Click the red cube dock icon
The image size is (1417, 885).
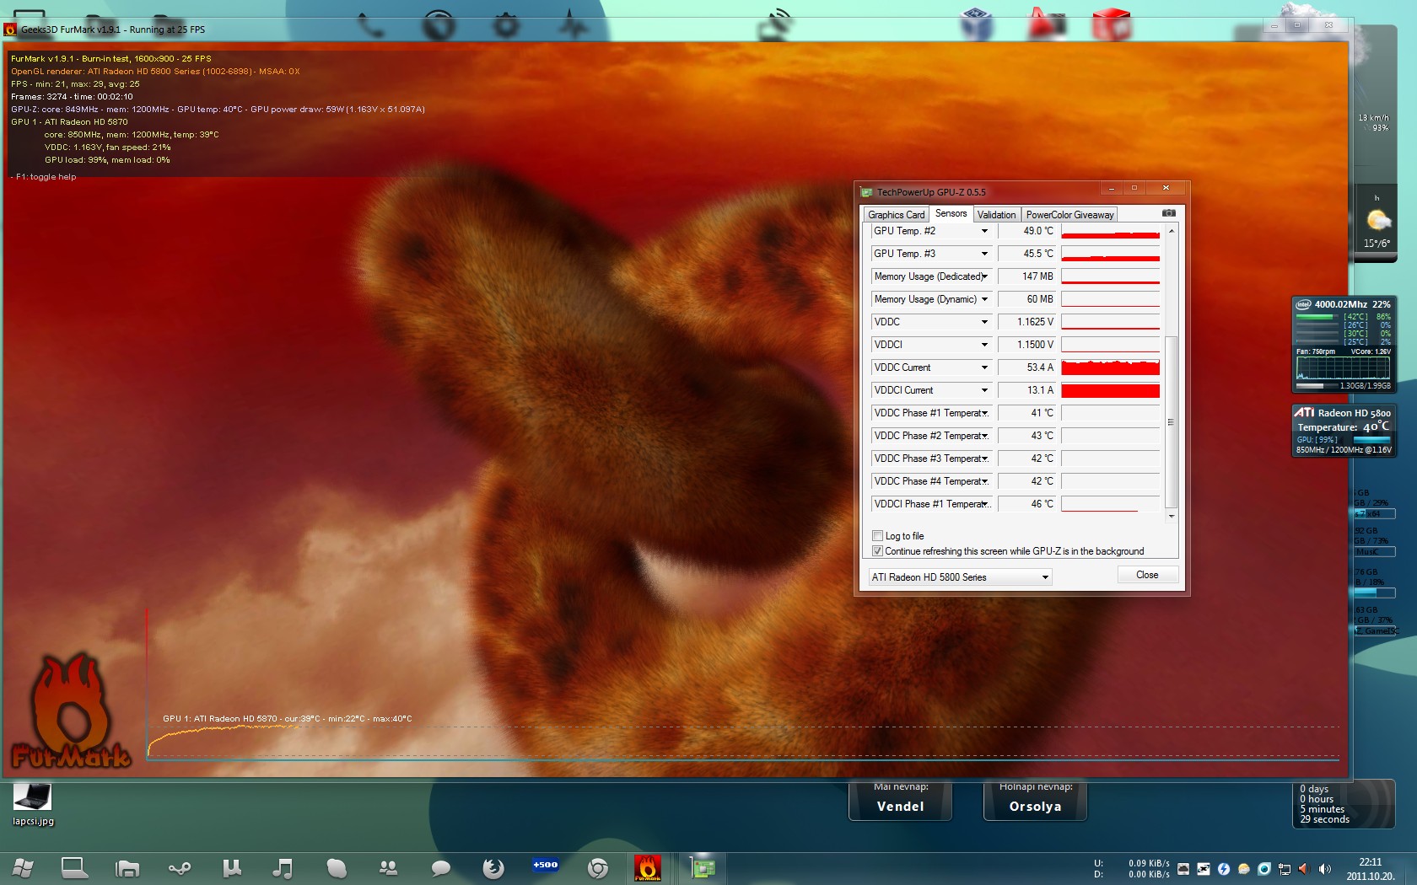1111,24
